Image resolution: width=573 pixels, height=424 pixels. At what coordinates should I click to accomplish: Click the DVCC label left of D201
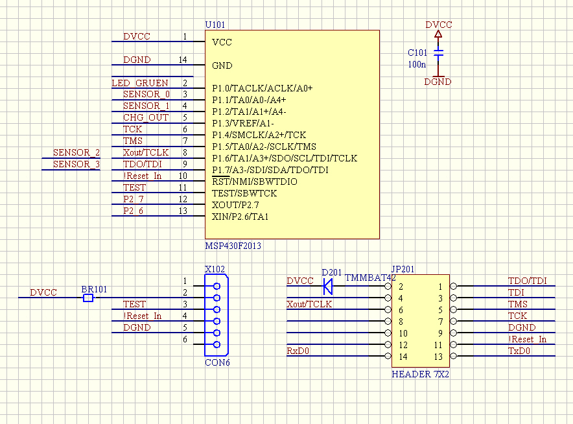tap(300, 281)
